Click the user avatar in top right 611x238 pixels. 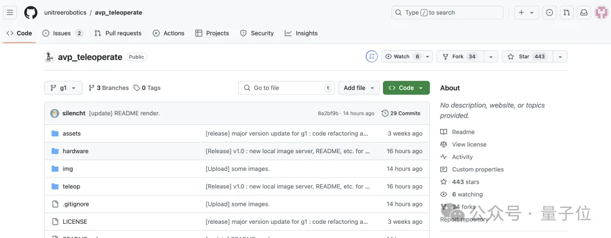(x=601, y=12)
